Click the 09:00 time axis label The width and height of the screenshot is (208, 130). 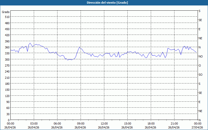pos(81,123)
